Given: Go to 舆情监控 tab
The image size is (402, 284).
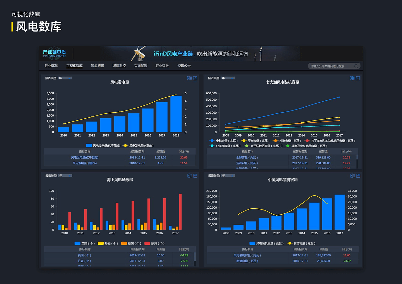Looking at the screenshot, I should click(119, 66).
